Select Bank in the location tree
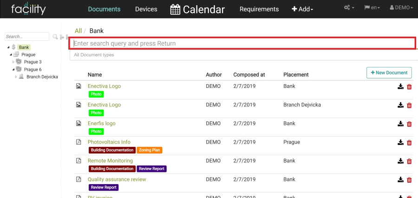The width and height of the screenshot is (418, 198). tap(24, 47)
